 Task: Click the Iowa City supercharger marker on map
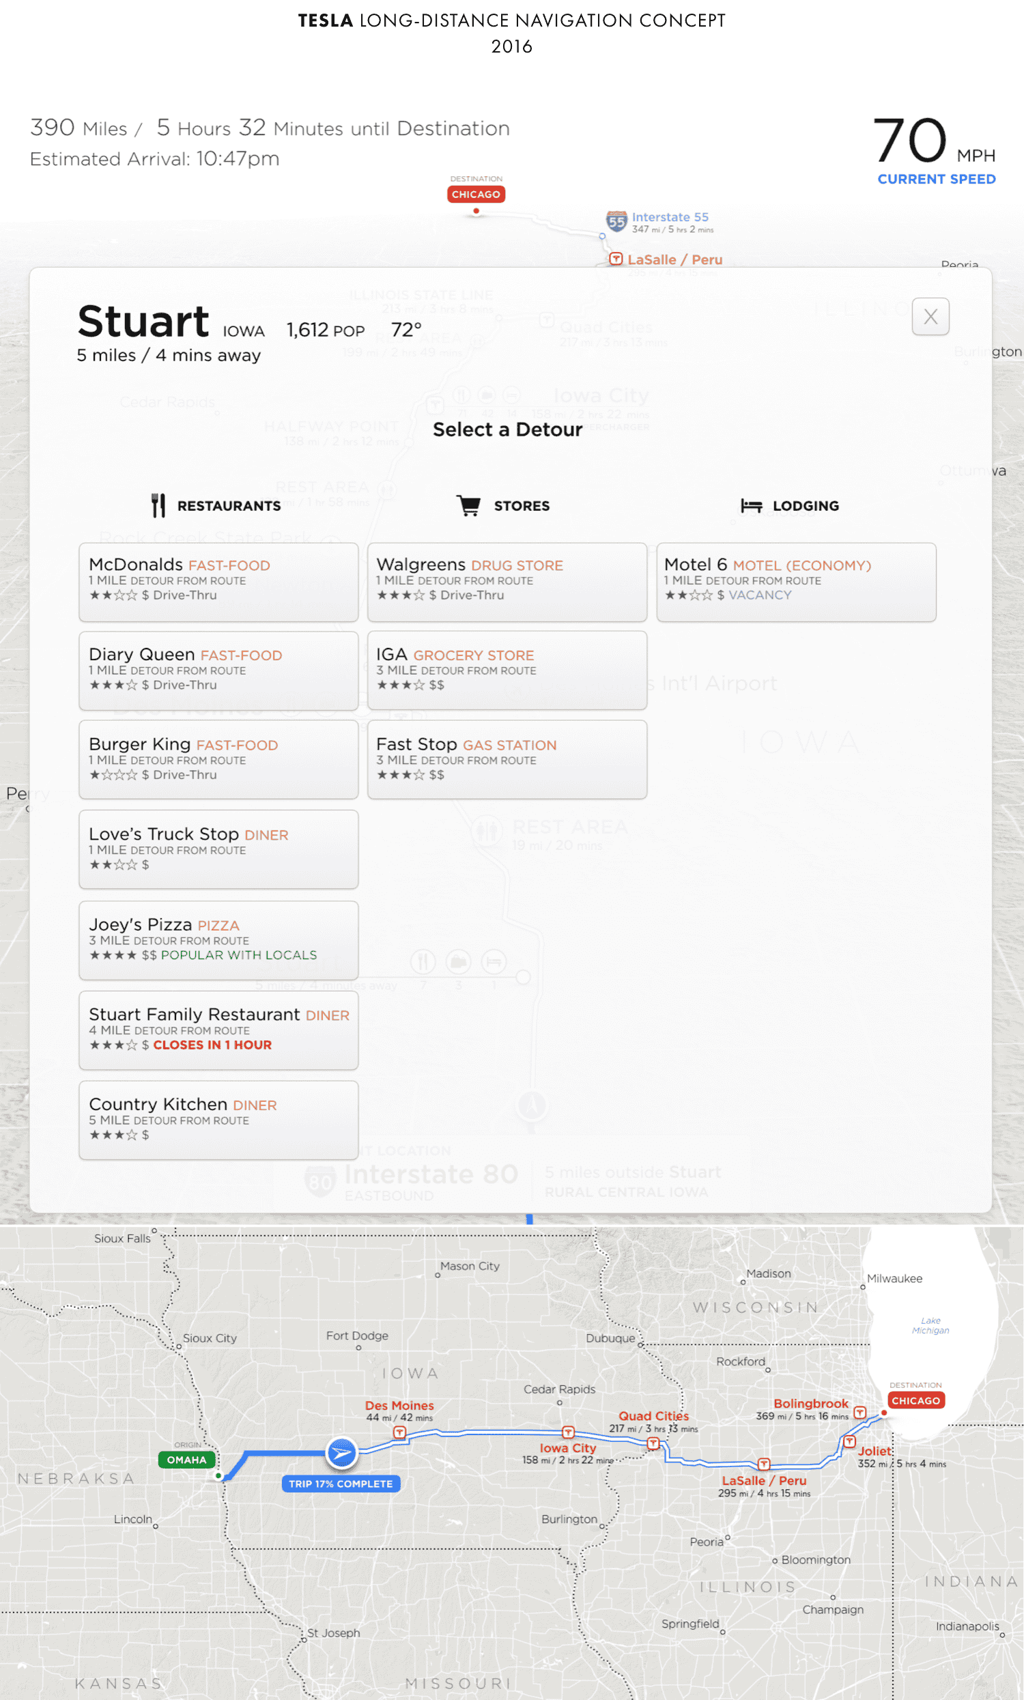tap(568, 1432)
